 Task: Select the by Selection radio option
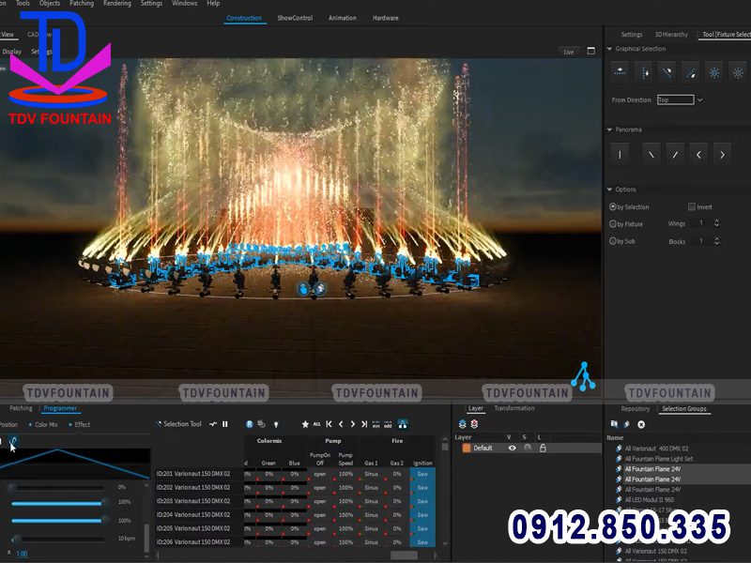(613, 206)
